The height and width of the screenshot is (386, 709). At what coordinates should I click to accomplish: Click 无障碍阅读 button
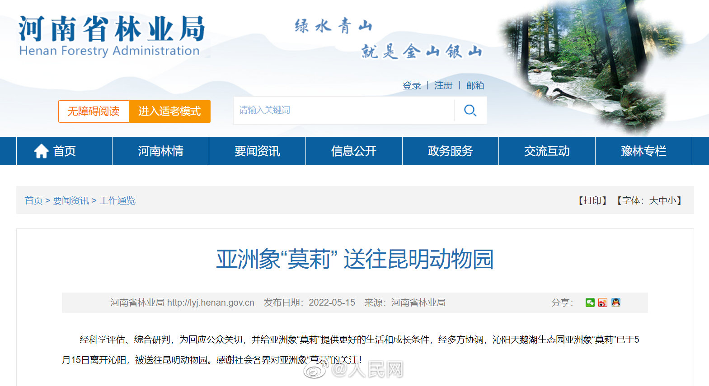coord(94,111)
